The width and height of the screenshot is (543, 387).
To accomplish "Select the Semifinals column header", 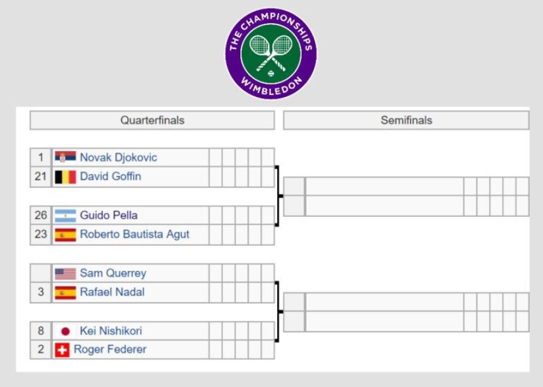I will coord(406,120).
